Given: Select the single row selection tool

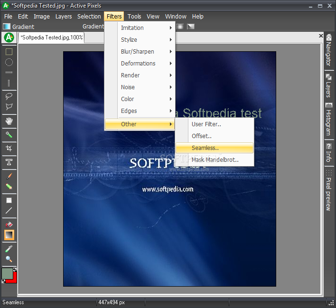Looking at the screenshot, I should pos(9,73).
